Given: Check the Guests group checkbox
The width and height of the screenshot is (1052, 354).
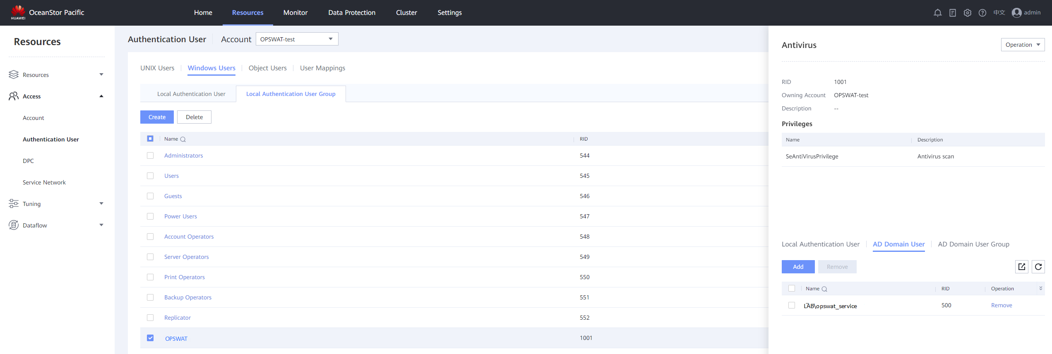Looking at the screenshot, I should tap(150, 196).
